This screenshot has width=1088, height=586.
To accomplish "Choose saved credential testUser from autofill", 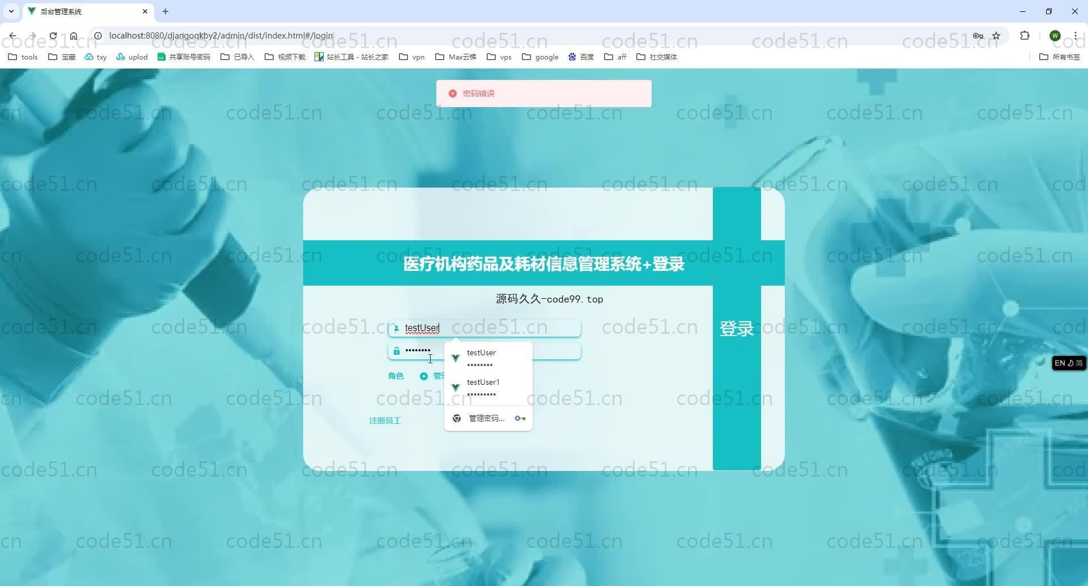I will 488,358.
